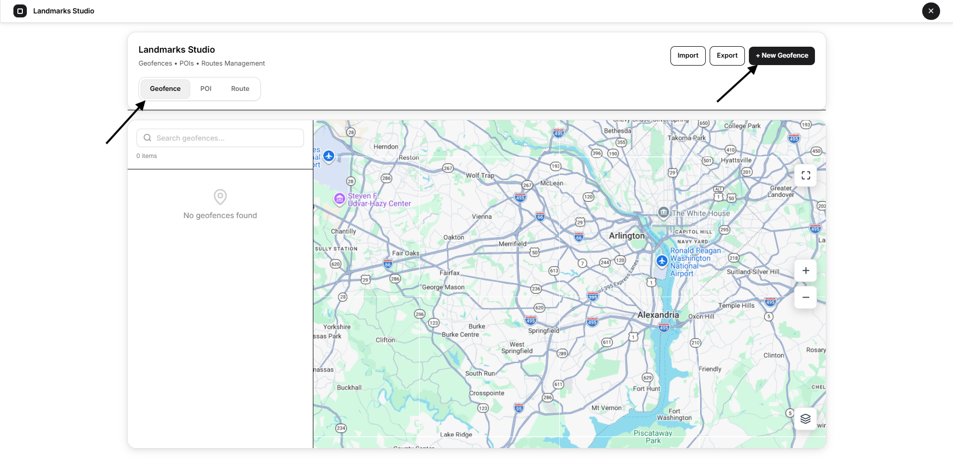The height and width of the screenshot is (461, 953).
Task: Click the Lake Ridge map label
Action: (456, 435)
